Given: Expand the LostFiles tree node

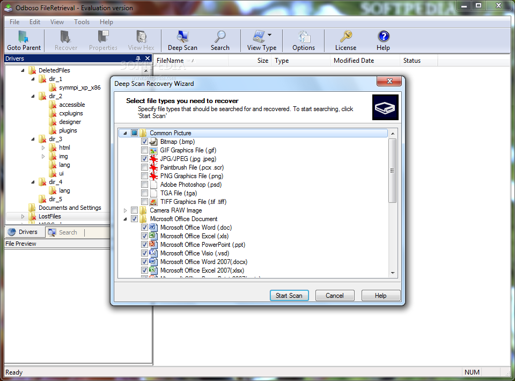Looking at the screenshot, I should [23, 216].
